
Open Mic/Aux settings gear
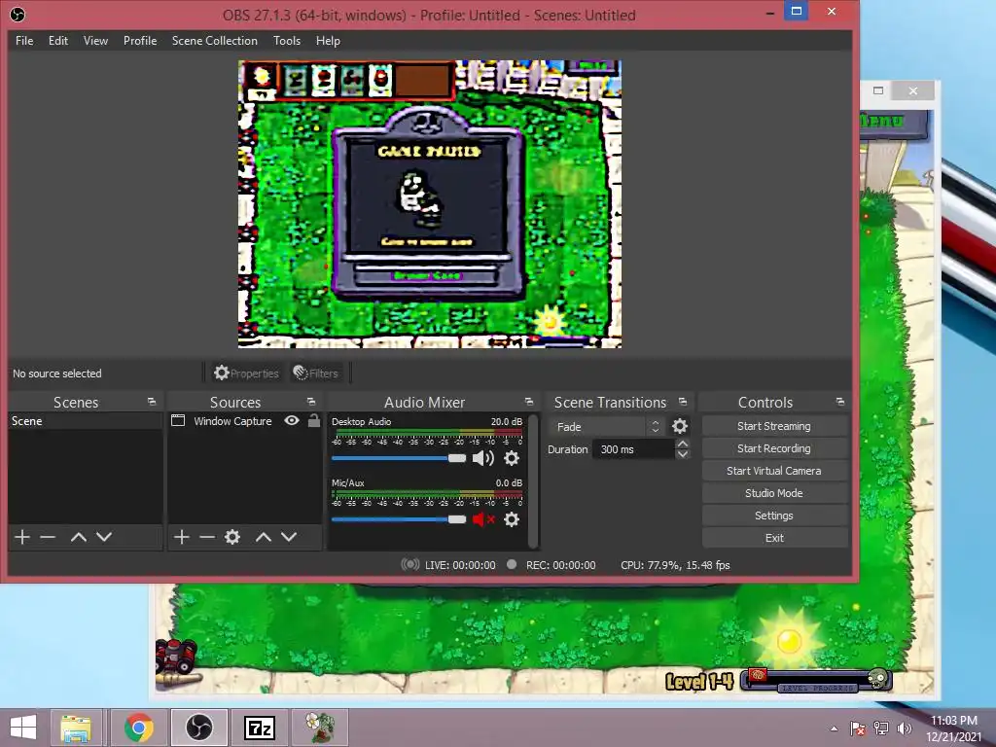pyautogui.click(x=512, y=519)
